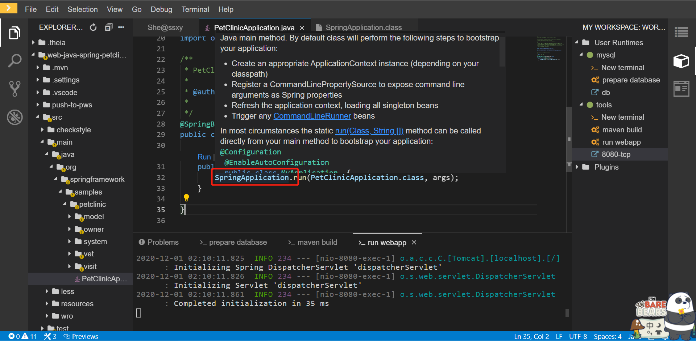This screenshot has height=341, width=696.
Task: Click the Collapse All icon in explorer
Action: (x=109, y=27)
